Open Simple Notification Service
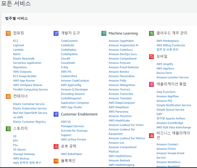The width and height of the screenshot is (197, 168). tap(174, 105)
